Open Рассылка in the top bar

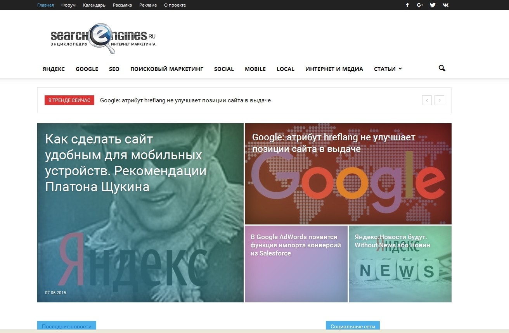(122, 5)
